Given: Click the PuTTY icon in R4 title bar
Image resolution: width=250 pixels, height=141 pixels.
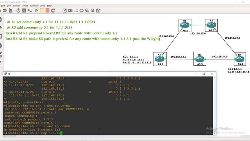Looking at the screenshot, I should point(6,74).
